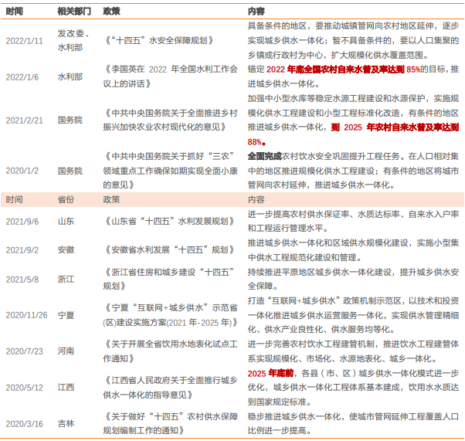
Task: Click the date '2020/7/23'
Action: tap(24, 351)
